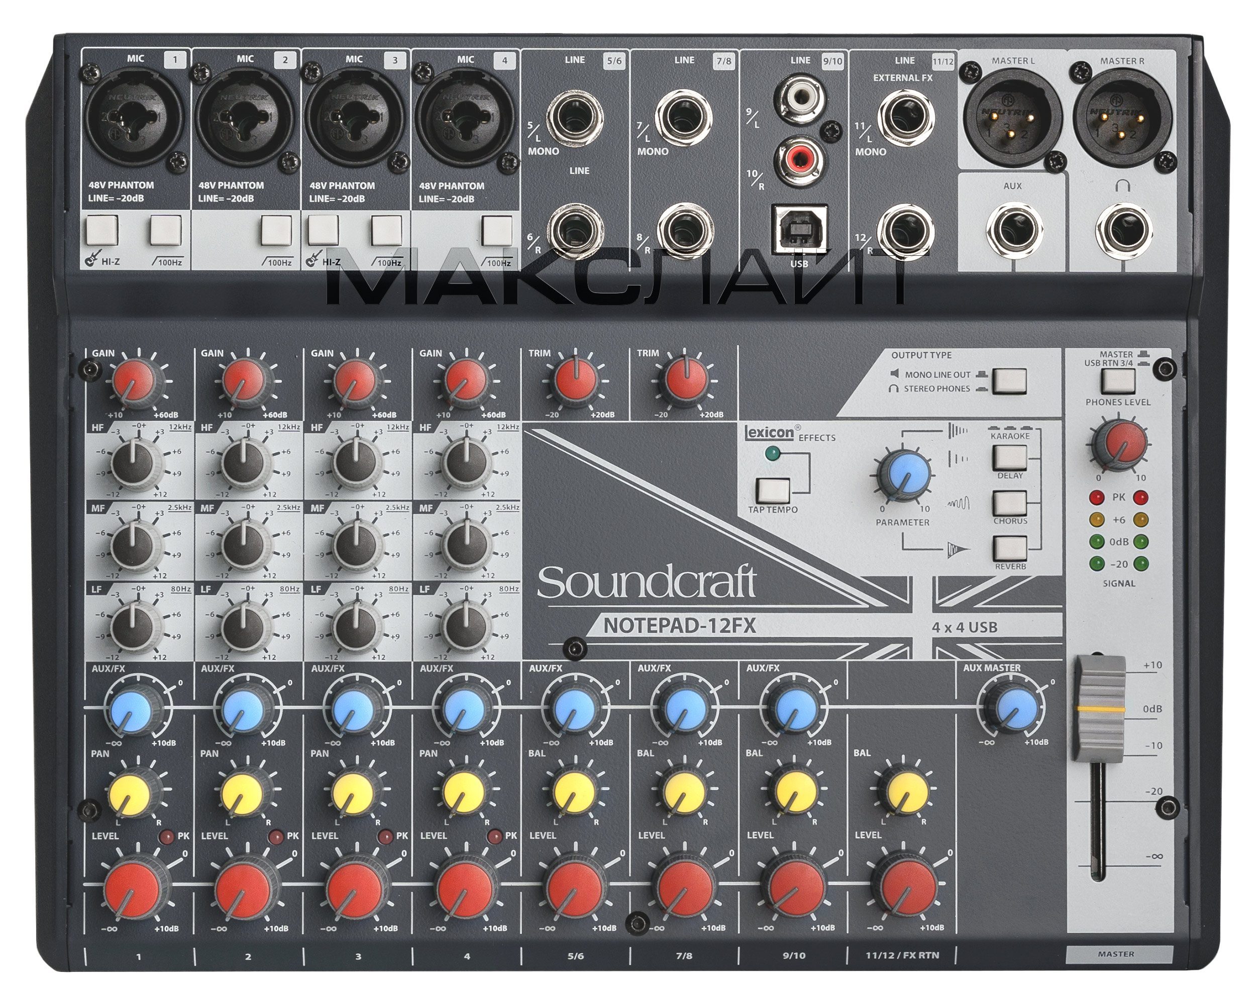Toggle channel 2 100Hz filter switch
Screen dimensions: 1256x1005
point(276,230)
